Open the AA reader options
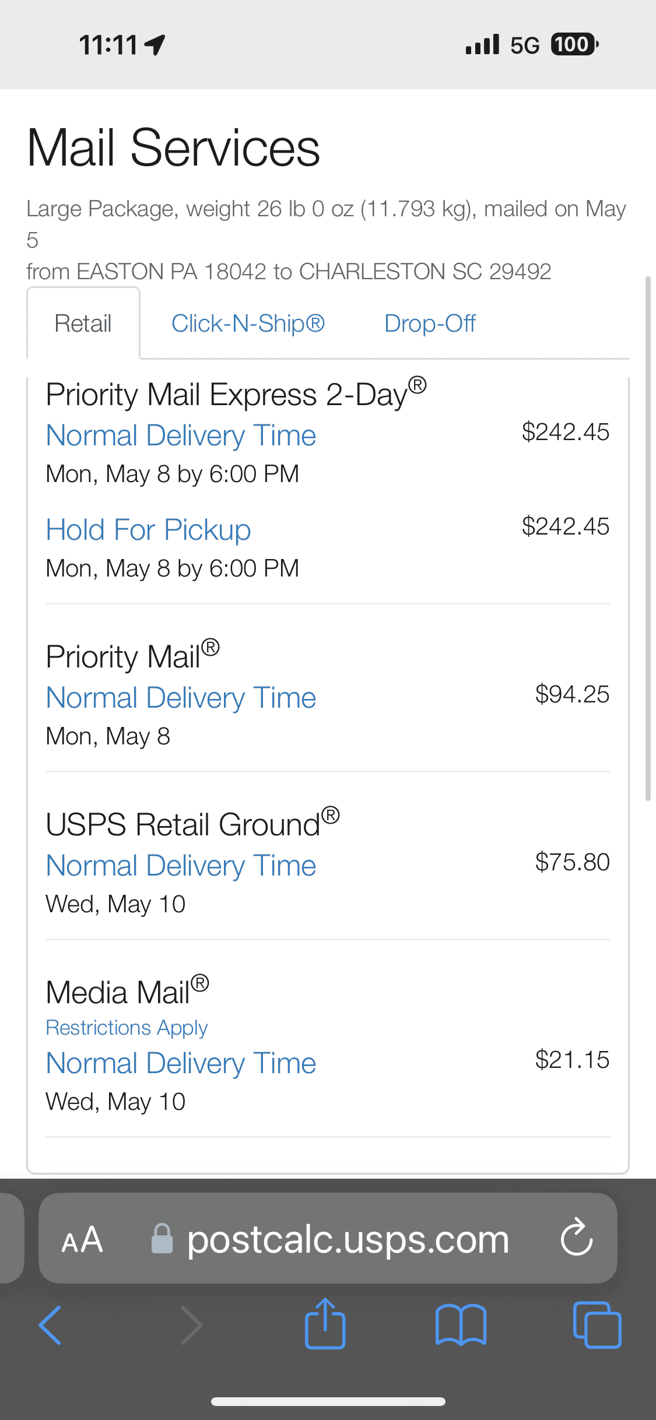 click(x=82, y=1239)
